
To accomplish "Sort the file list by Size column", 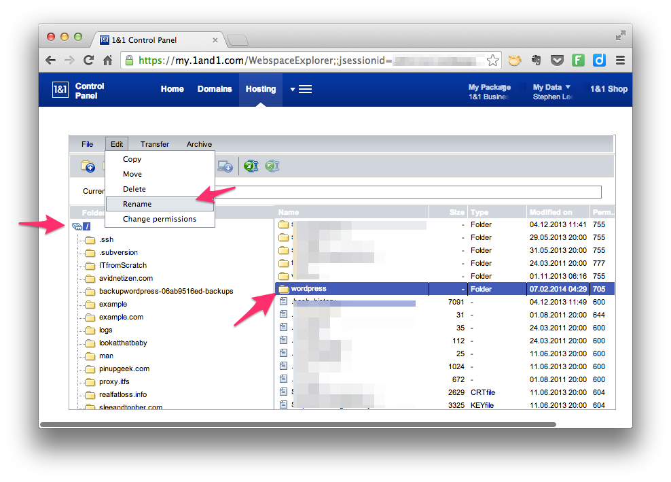I will coord(448,212).
